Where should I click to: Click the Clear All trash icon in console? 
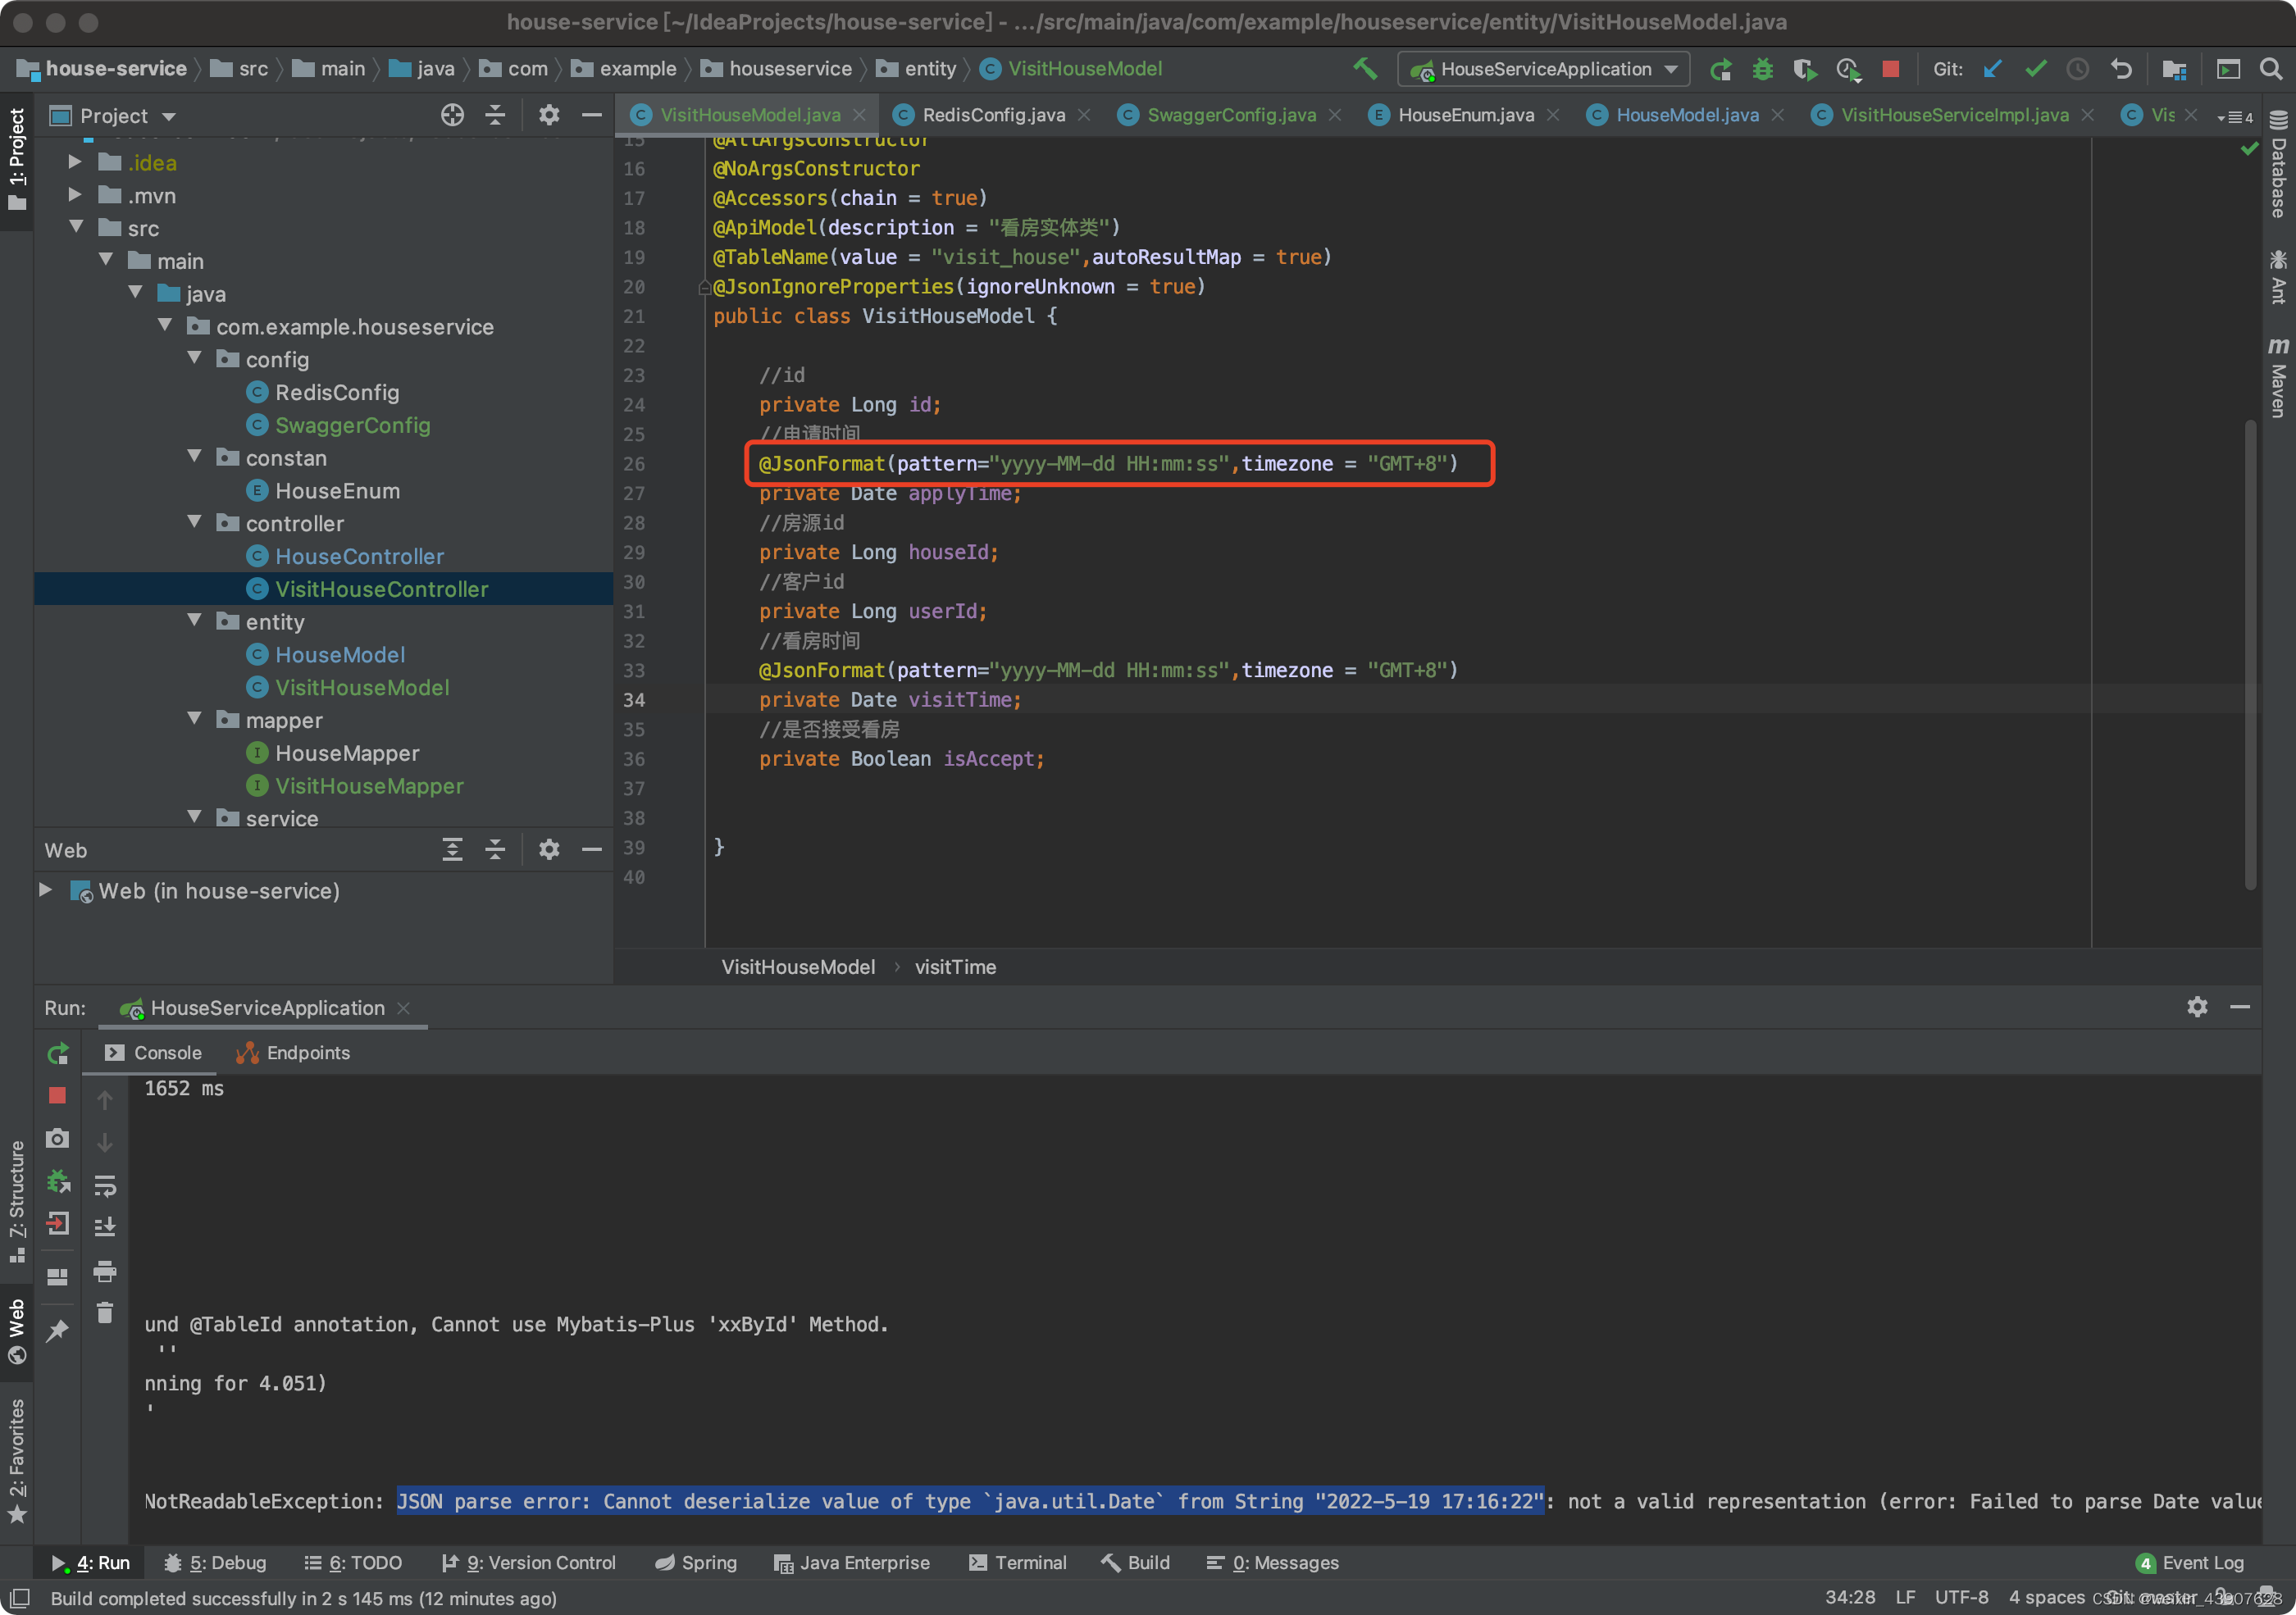coord(105,1313)
